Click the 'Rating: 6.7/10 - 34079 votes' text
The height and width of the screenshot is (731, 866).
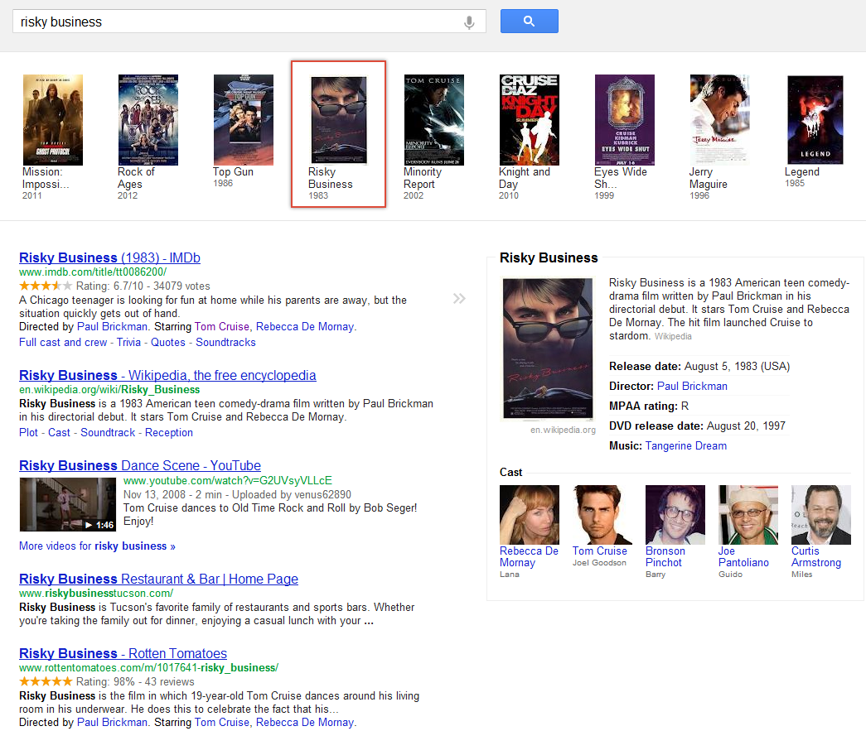tap(143, 286)
